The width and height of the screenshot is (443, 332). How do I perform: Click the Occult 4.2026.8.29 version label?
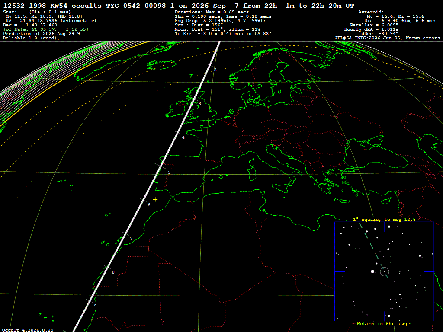coord(28,330)
